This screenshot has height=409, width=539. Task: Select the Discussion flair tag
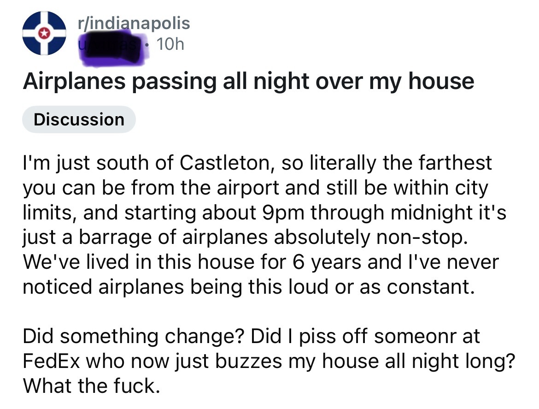tap(79, 119)
